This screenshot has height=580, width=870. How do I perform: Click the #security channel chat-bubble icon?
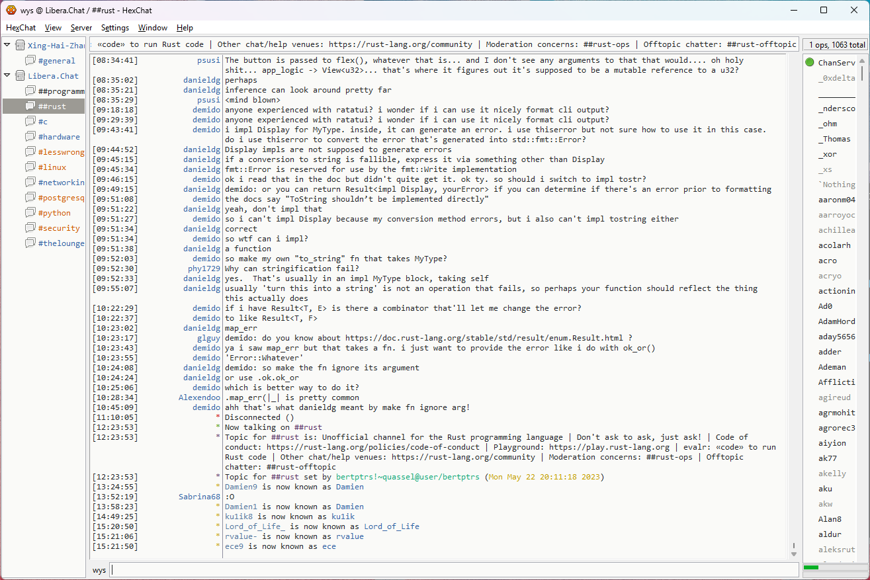pos(30,228)
